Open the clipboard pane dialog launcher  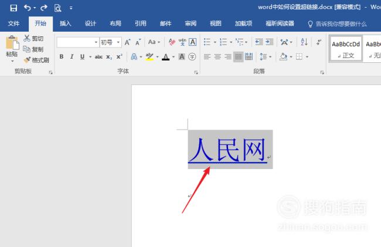pyautogui.click(x=50, y=72)
